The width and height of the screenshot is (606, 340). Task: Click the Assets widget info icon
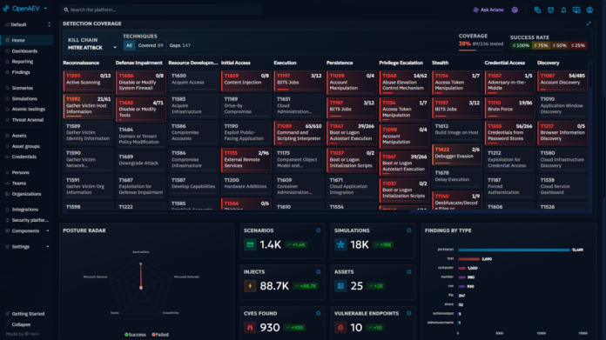(x=408, y=272)
